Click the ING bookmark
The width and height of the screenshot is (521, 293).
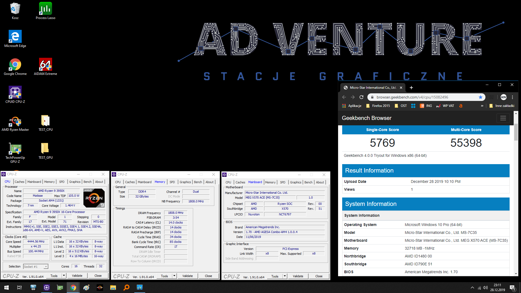point(426,106)
